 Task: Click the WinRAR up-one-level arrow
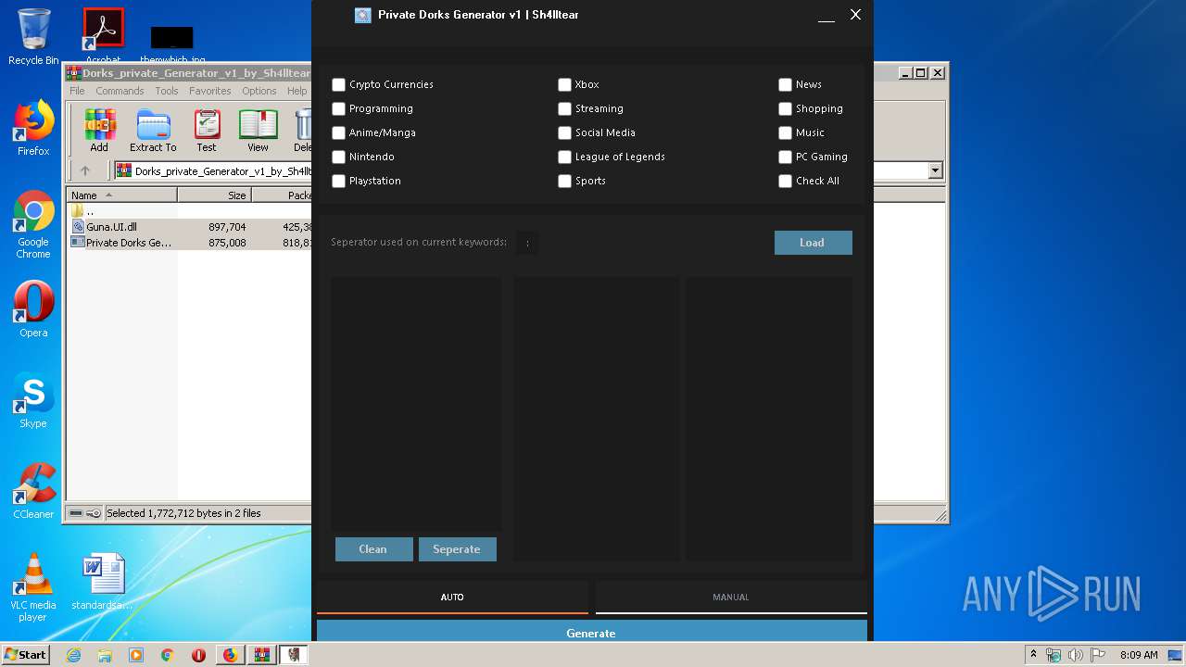pyautogui.click(x=85, y=170)
